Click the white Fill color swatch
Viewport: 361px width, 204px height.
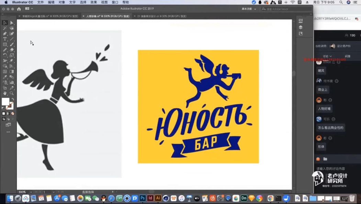[5, 101]
